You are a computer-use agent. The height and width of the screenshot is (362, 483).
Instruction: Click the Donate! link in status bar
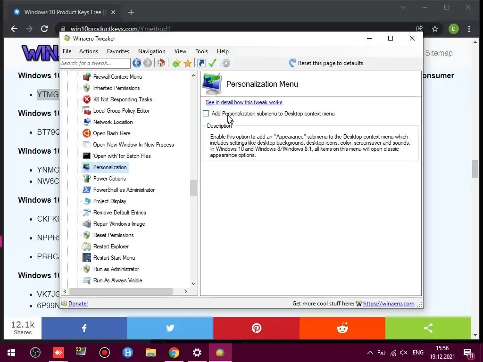point(78,304)
